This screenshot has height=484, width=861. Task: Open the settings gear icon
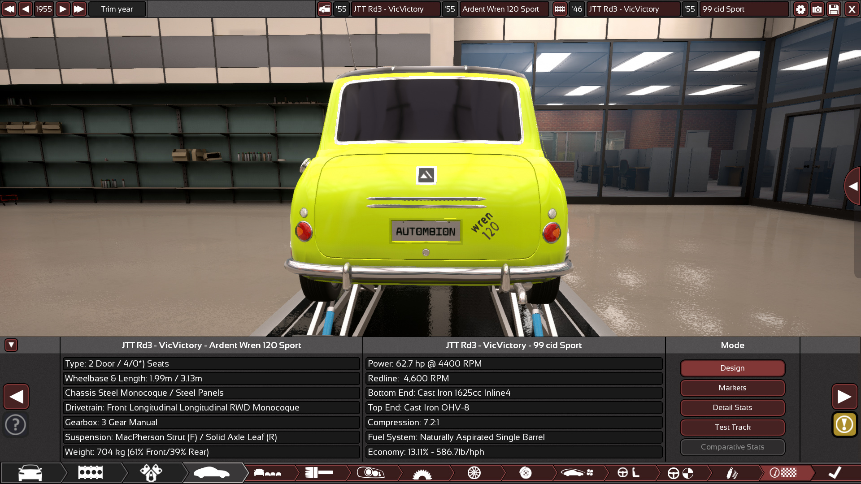[800, 9]
